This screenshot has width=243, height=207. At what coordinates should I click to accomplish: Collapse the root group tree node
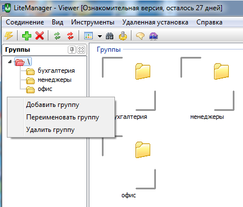click(x=10, y=61)
